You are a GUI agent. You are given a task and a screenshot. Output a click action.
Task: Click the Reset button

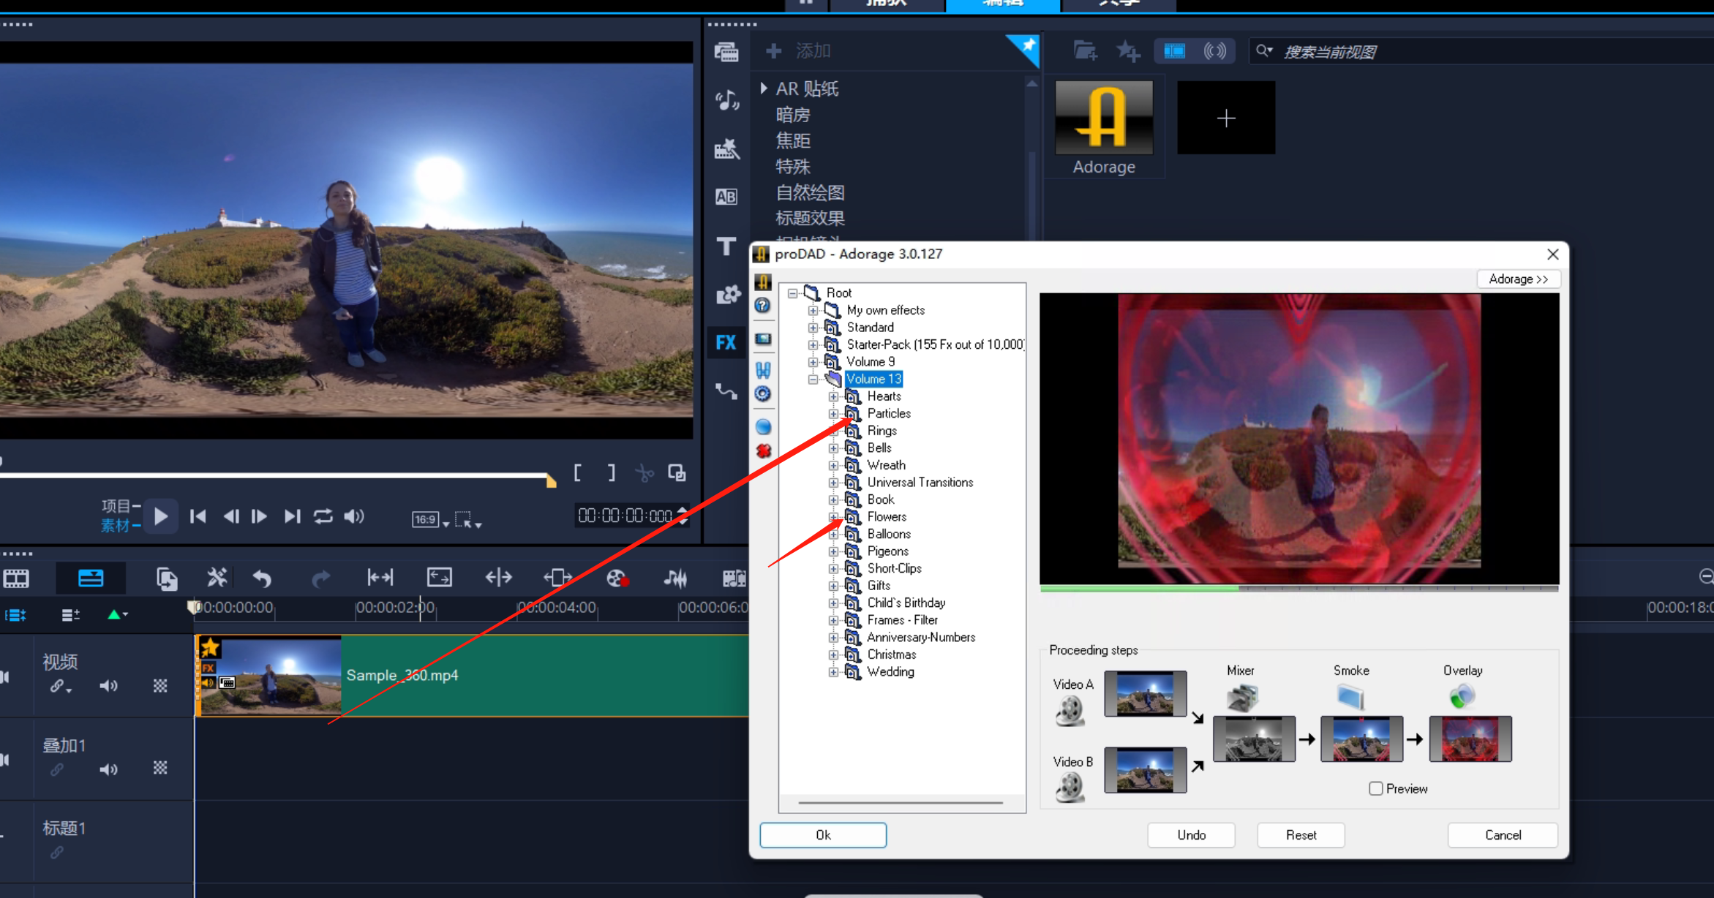click(1300, 834)
